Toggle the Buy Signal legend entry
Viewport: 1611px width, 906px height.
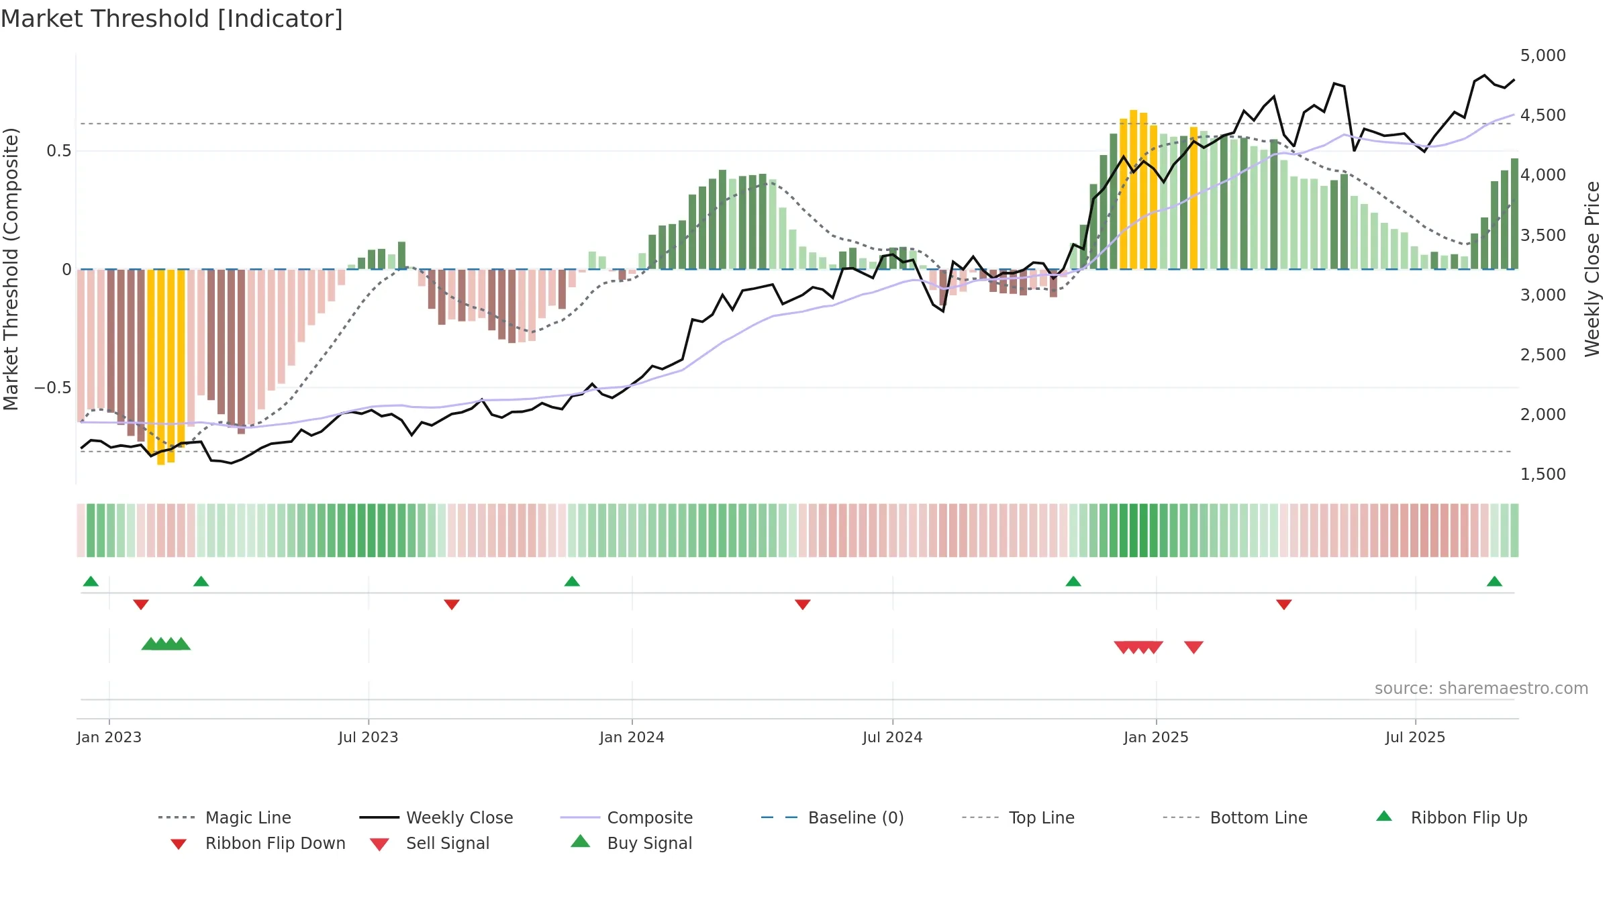tap(631, 843)
